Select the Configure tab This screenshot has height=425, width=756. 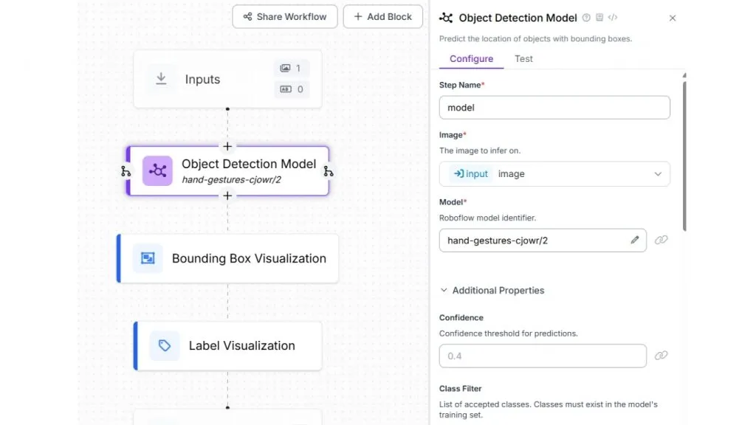click(471, 59)
